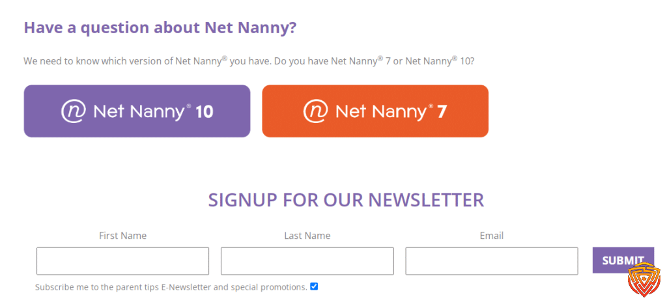Click the Signup For Our Newsletter heading

coord(346,200)
